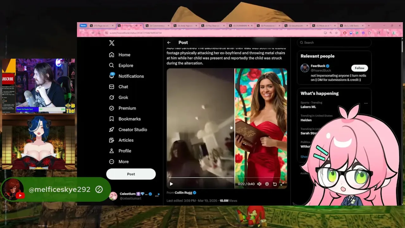405x228 pixels.
Task: Mute the video volume icon
Action: [x=259, y=184]
